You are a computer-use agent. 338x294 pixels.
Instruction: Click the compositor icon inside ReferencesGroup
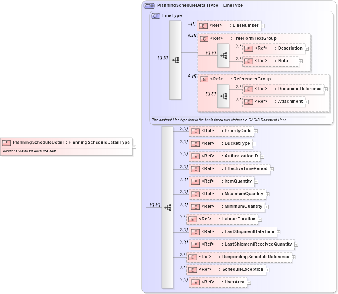point(223,95)
